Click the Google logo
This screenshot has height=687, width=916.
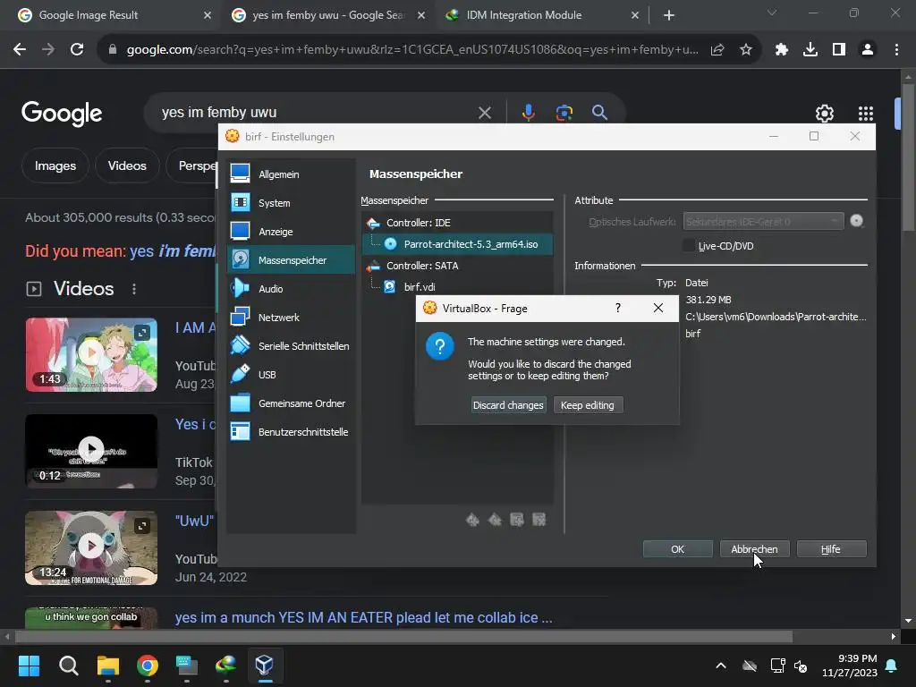click(x=62, y=114)
